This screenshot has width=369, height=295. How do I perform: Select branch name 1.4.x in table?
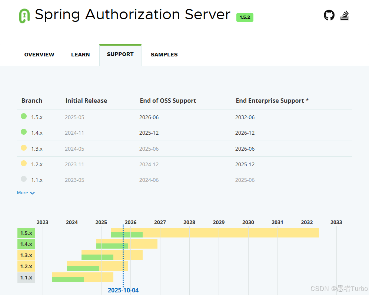[x=37, y=133]
